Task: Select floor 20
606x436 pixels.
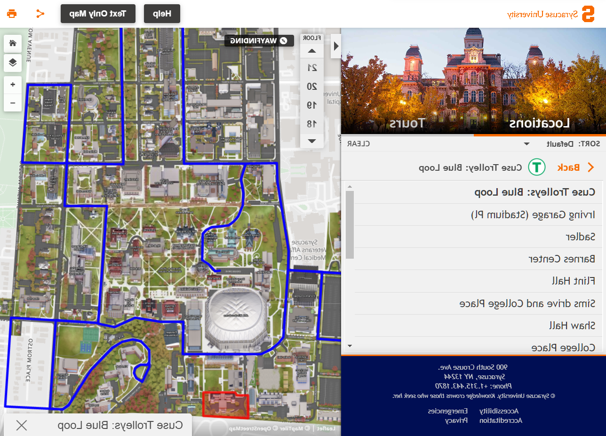Action: pos(312,86)
